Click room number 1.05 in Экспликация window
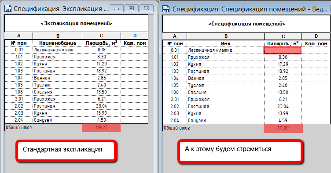The image size is (331, 173). pos(19,85)
